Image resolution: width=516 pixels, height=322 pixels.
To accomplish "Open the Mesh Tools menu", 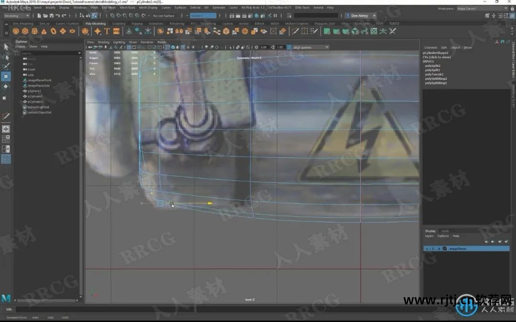I will (127, 8).
